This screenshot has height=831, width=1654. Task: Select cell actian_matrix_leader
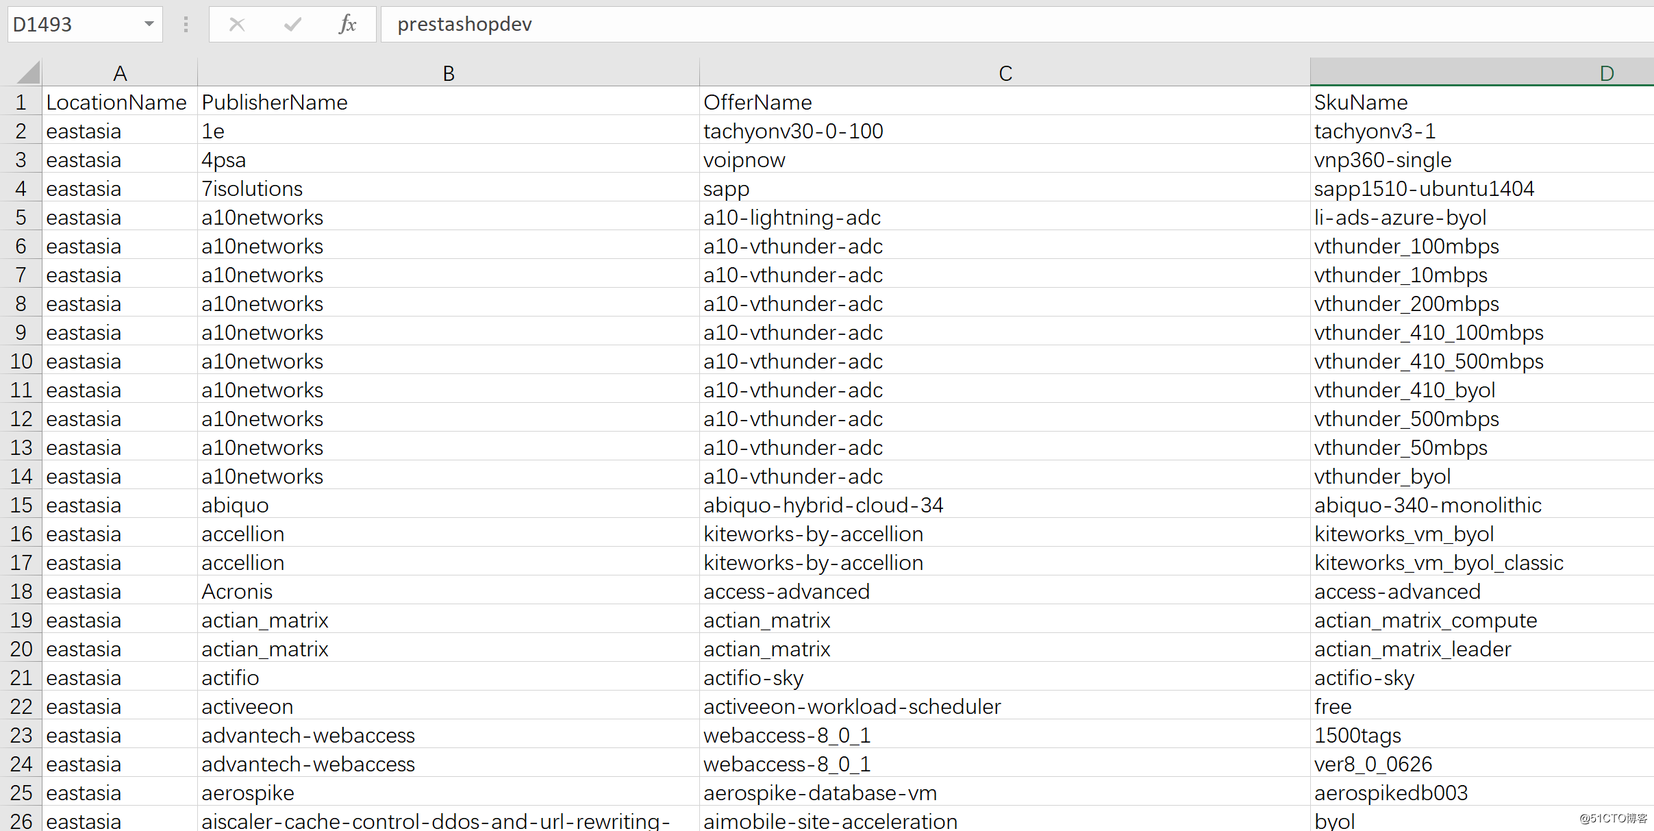pos(1482,649)
